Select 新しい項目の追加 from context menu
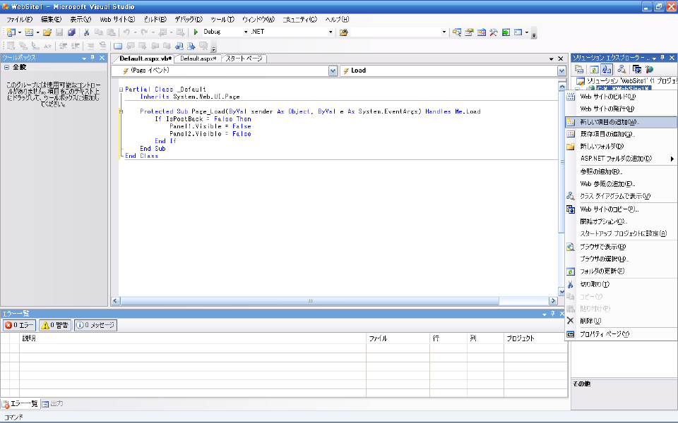 coord(607,122)
